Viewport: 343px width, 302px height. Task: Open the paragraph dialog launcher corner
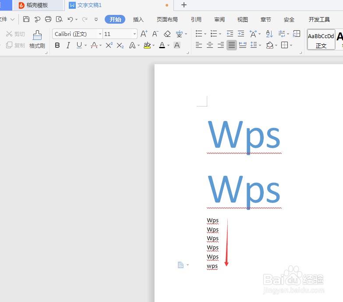click(301, 53)
